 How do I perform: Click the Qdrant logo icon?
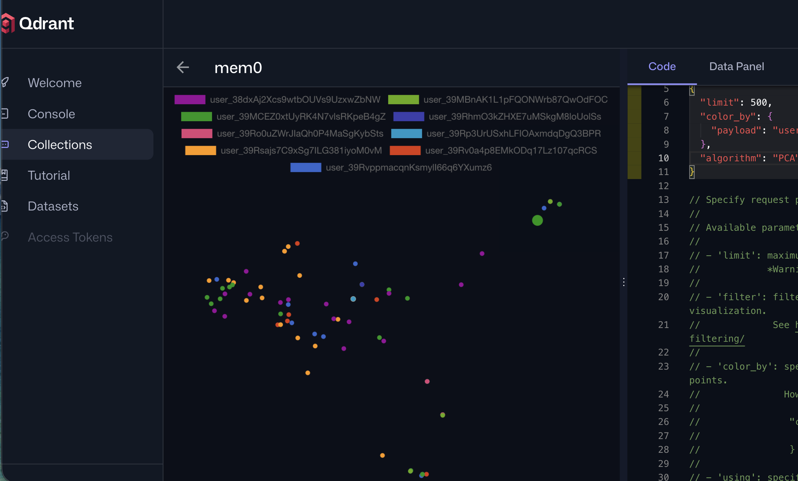pos(8,24)
